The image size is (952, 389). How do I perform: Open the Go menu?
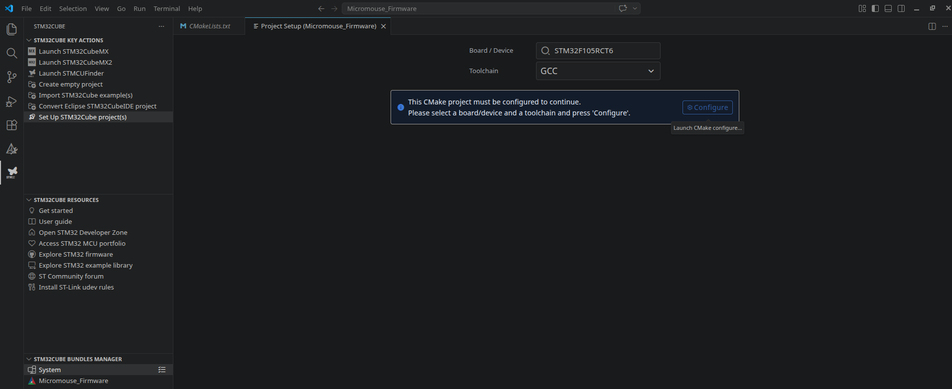[121, 8]
